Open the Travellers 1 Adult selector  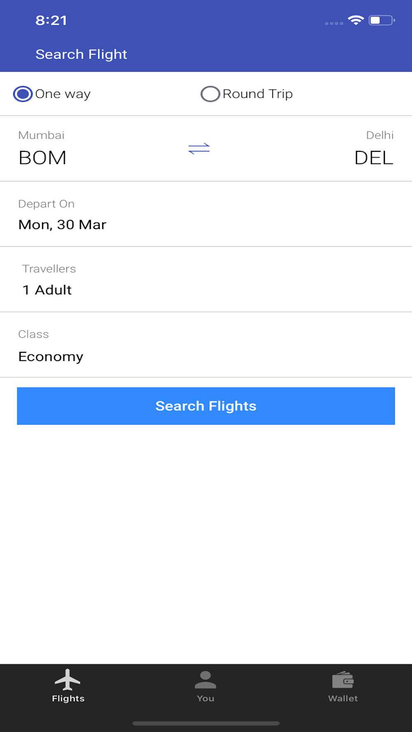point(206,280)
